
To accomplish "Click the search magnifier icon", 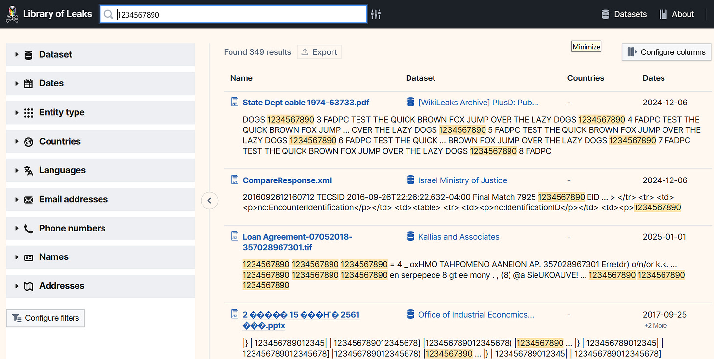I will (108, 14).
